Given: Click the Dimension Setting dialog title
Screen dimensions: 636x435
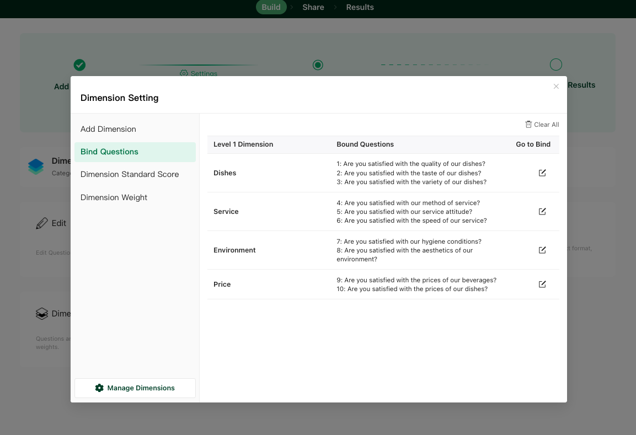Looking at the screenshot, I should [x=119, y=98].
